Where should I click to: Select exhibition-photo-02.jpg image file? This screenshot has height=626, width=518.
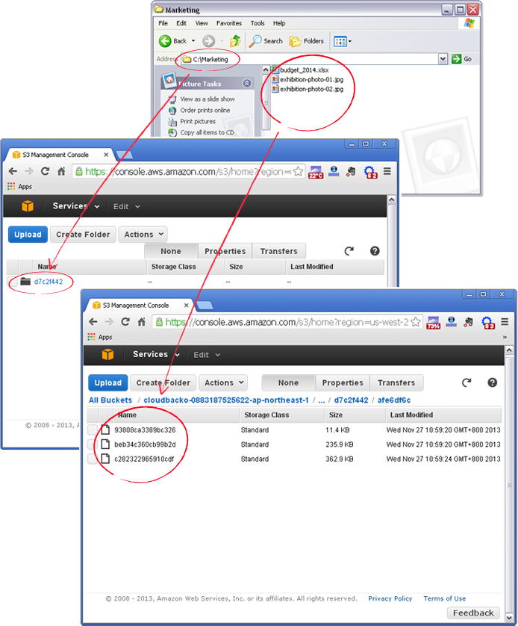[x=311, y=89]
